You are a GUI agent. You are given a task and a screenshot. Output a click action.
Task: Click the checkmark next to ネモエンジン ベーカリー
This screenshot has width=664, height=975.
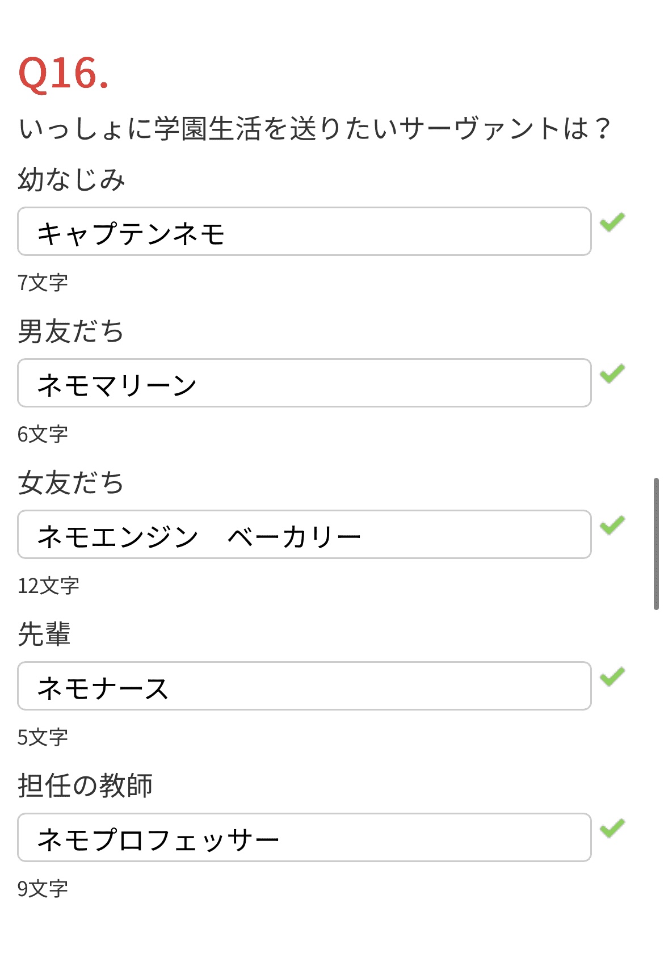pyautogui.click(x=612, y=525)
